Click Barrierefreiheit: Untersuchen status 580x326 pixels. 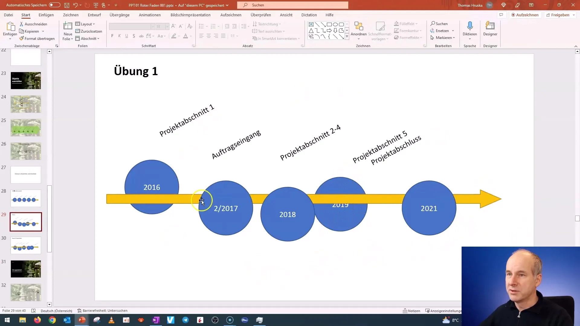[x=102, y=311]
